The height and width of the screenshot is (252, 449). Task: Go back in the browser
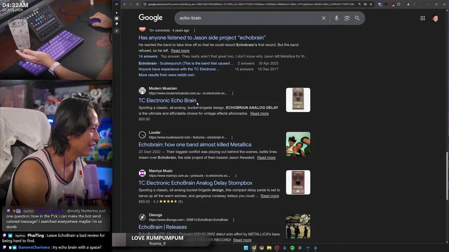tap(125, 4)
